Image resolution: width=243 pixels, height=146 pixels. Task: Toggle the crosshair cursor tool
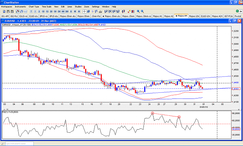84,11
